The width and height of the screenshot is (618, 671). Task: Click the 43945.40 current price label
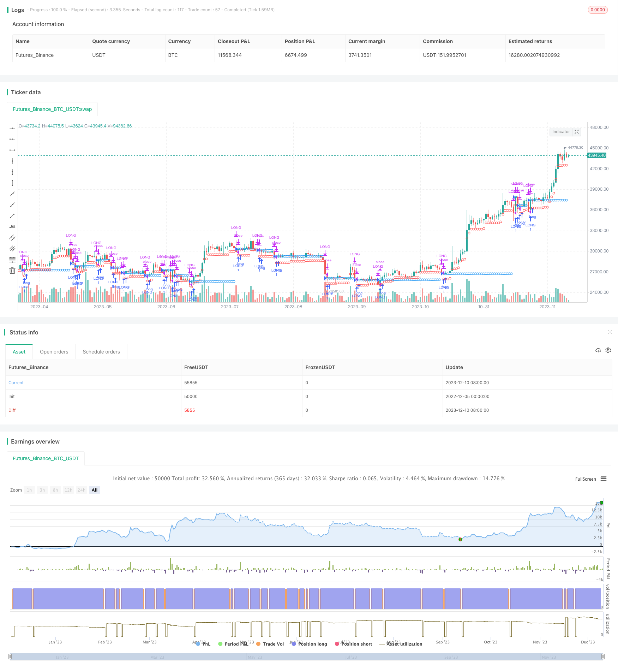pyautogui.click(x=597, y=155)
